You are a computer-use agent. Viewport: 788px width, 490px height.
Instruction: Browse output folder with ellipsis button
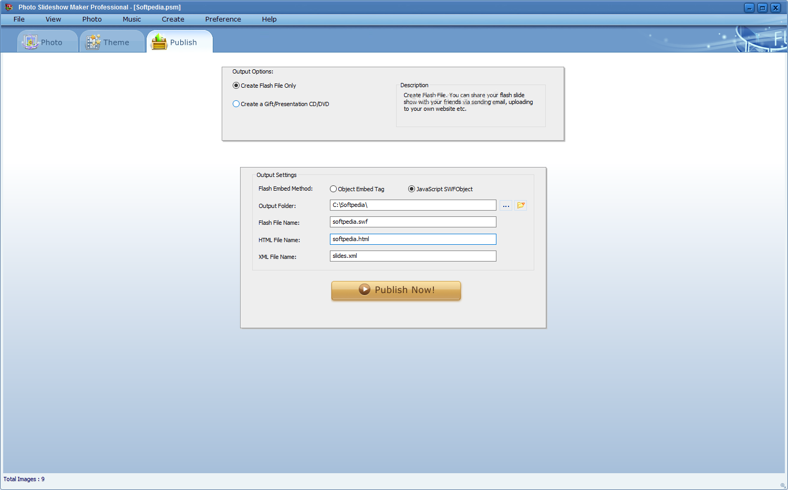(506, 205)
